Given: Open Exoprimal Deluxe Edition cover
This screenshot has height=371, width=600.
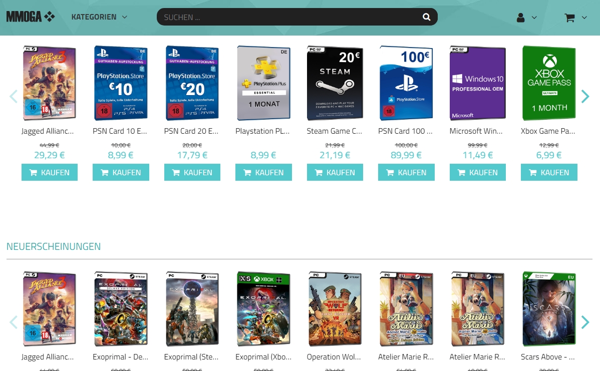Looking at the screenshot, I should [121, 308].
